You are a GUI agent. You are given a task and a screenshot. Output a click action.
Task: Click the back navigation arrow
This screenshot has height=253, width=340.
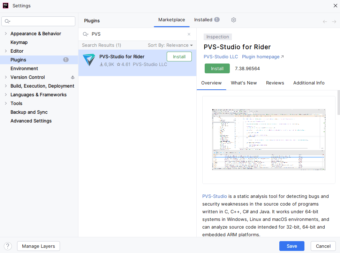pos(325,22)
